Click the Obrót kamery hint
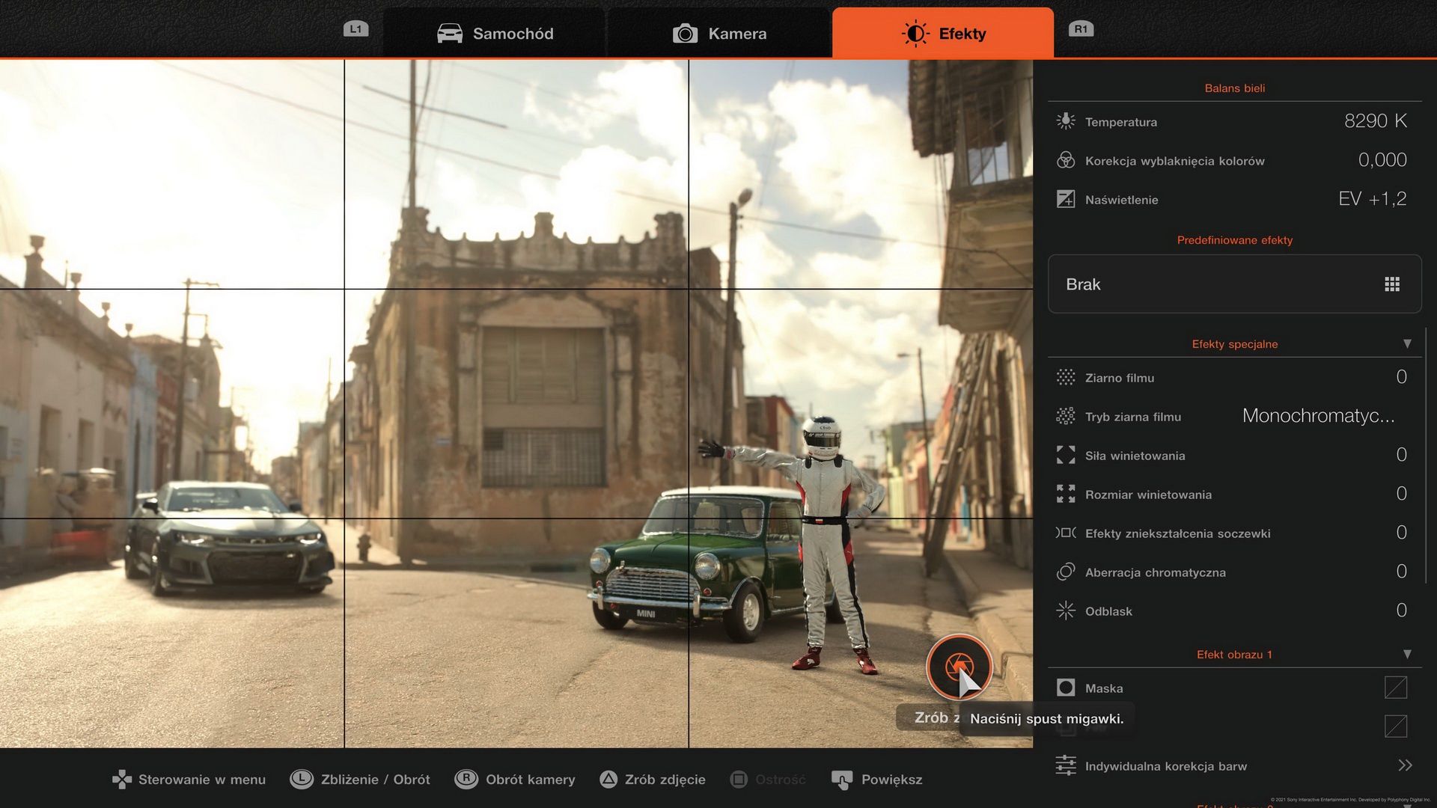1437x808 pixels. tap(515, 780)
